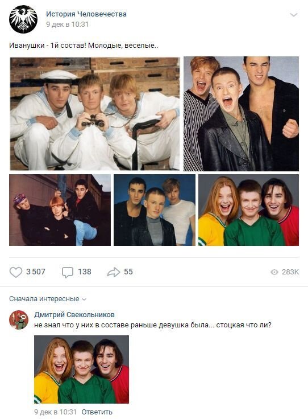The height and width of the screenshot is (419, 308).
Task: Click the small arrow beside Сначала интересные
Action: [84, 299]
